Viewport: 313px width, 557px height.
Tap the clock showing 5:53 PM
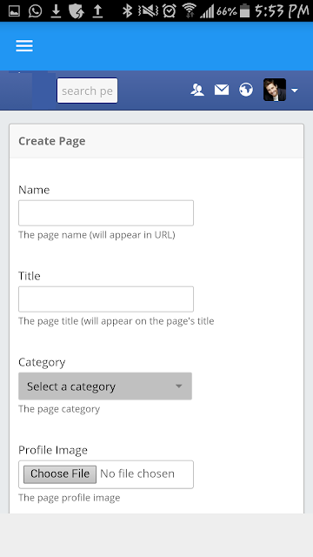pos(282,11)
